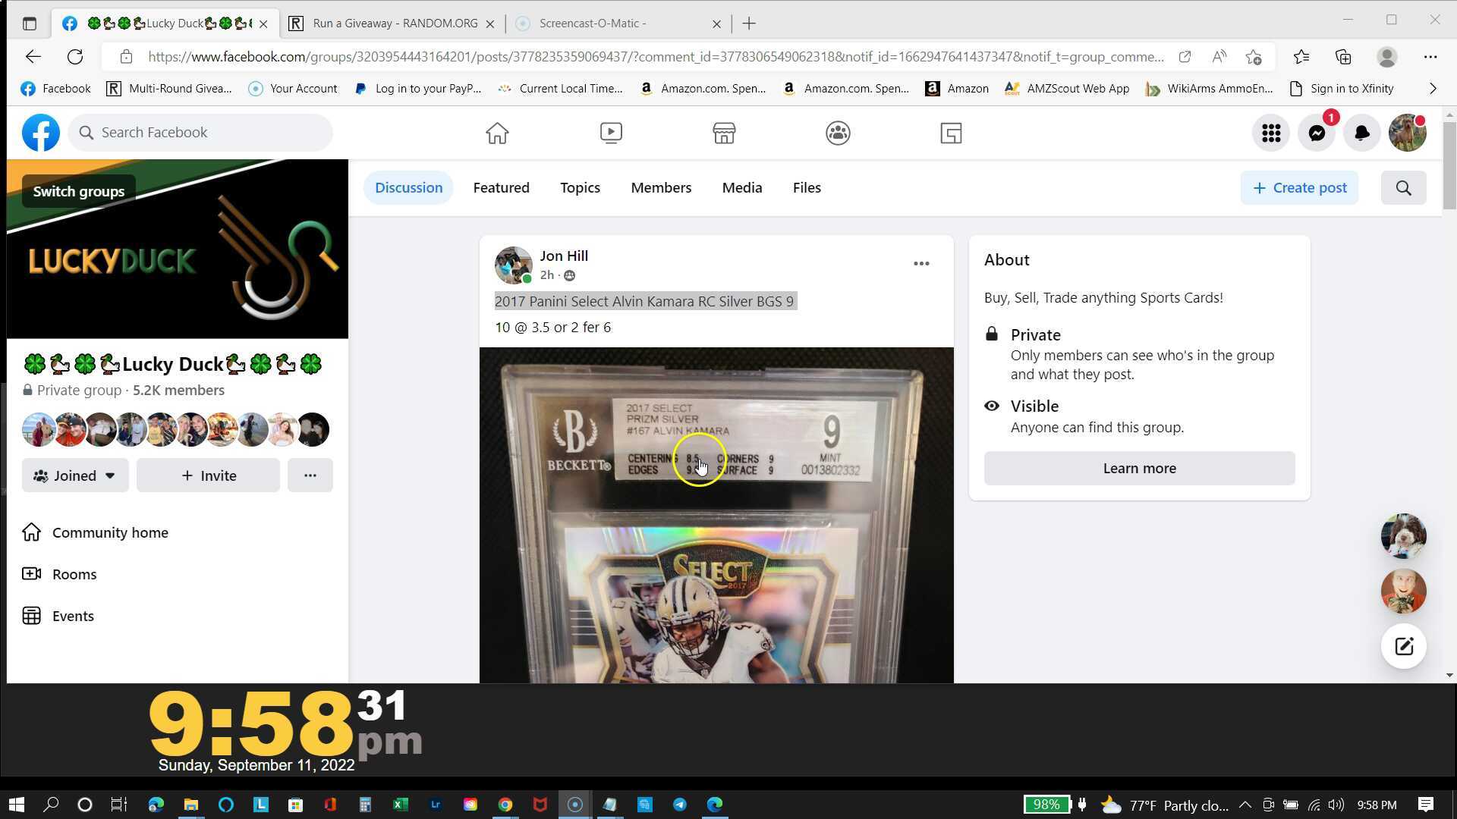1457x819 pixels.
Task: Open the Facebook menu grid icon
Action: [x=1271, y=133]
